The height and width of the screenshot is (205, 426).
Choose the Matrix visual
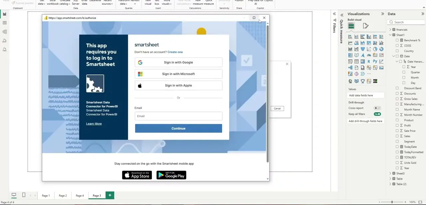[x=362, y=62]
